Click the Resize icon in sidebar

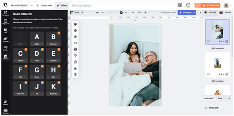click(5, 102)
